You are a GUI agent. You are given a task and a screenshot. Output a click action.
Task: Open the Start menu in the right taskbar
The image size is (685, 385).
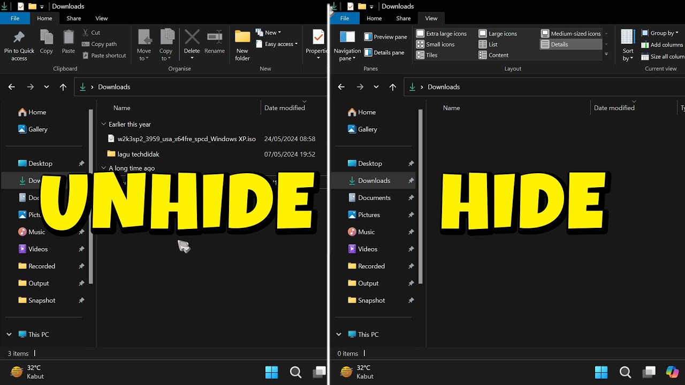click(602, 372)
